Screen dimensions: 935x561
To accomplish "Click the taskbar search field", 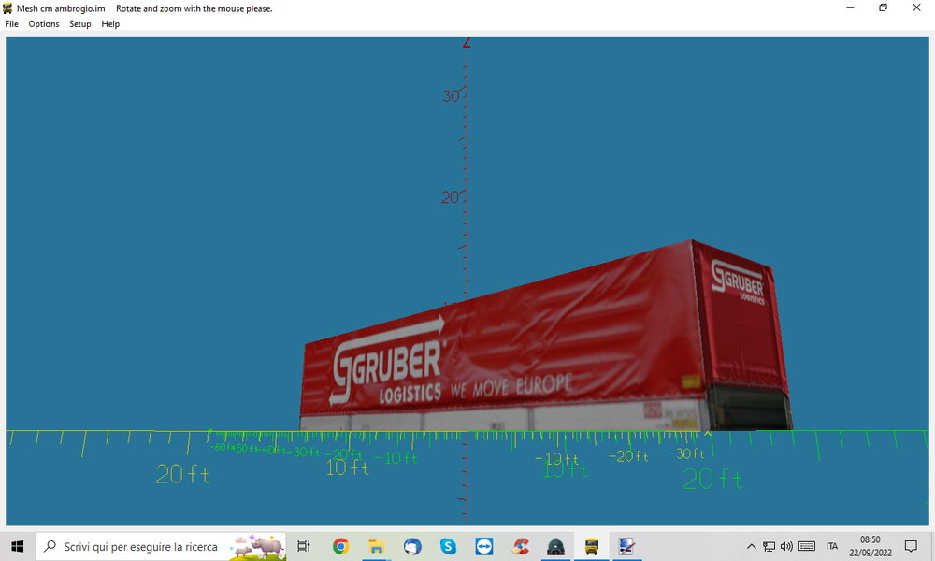I will (161, 546).
